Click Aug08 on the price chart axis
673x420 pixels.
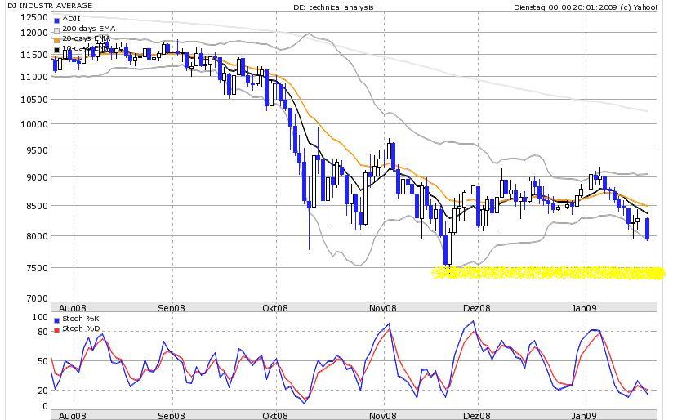coord(72,308)
